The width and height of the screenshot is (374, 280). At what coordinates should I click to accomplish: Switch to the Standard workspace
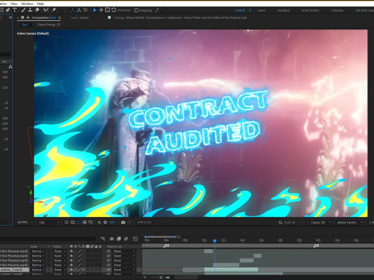pos(283,10)
